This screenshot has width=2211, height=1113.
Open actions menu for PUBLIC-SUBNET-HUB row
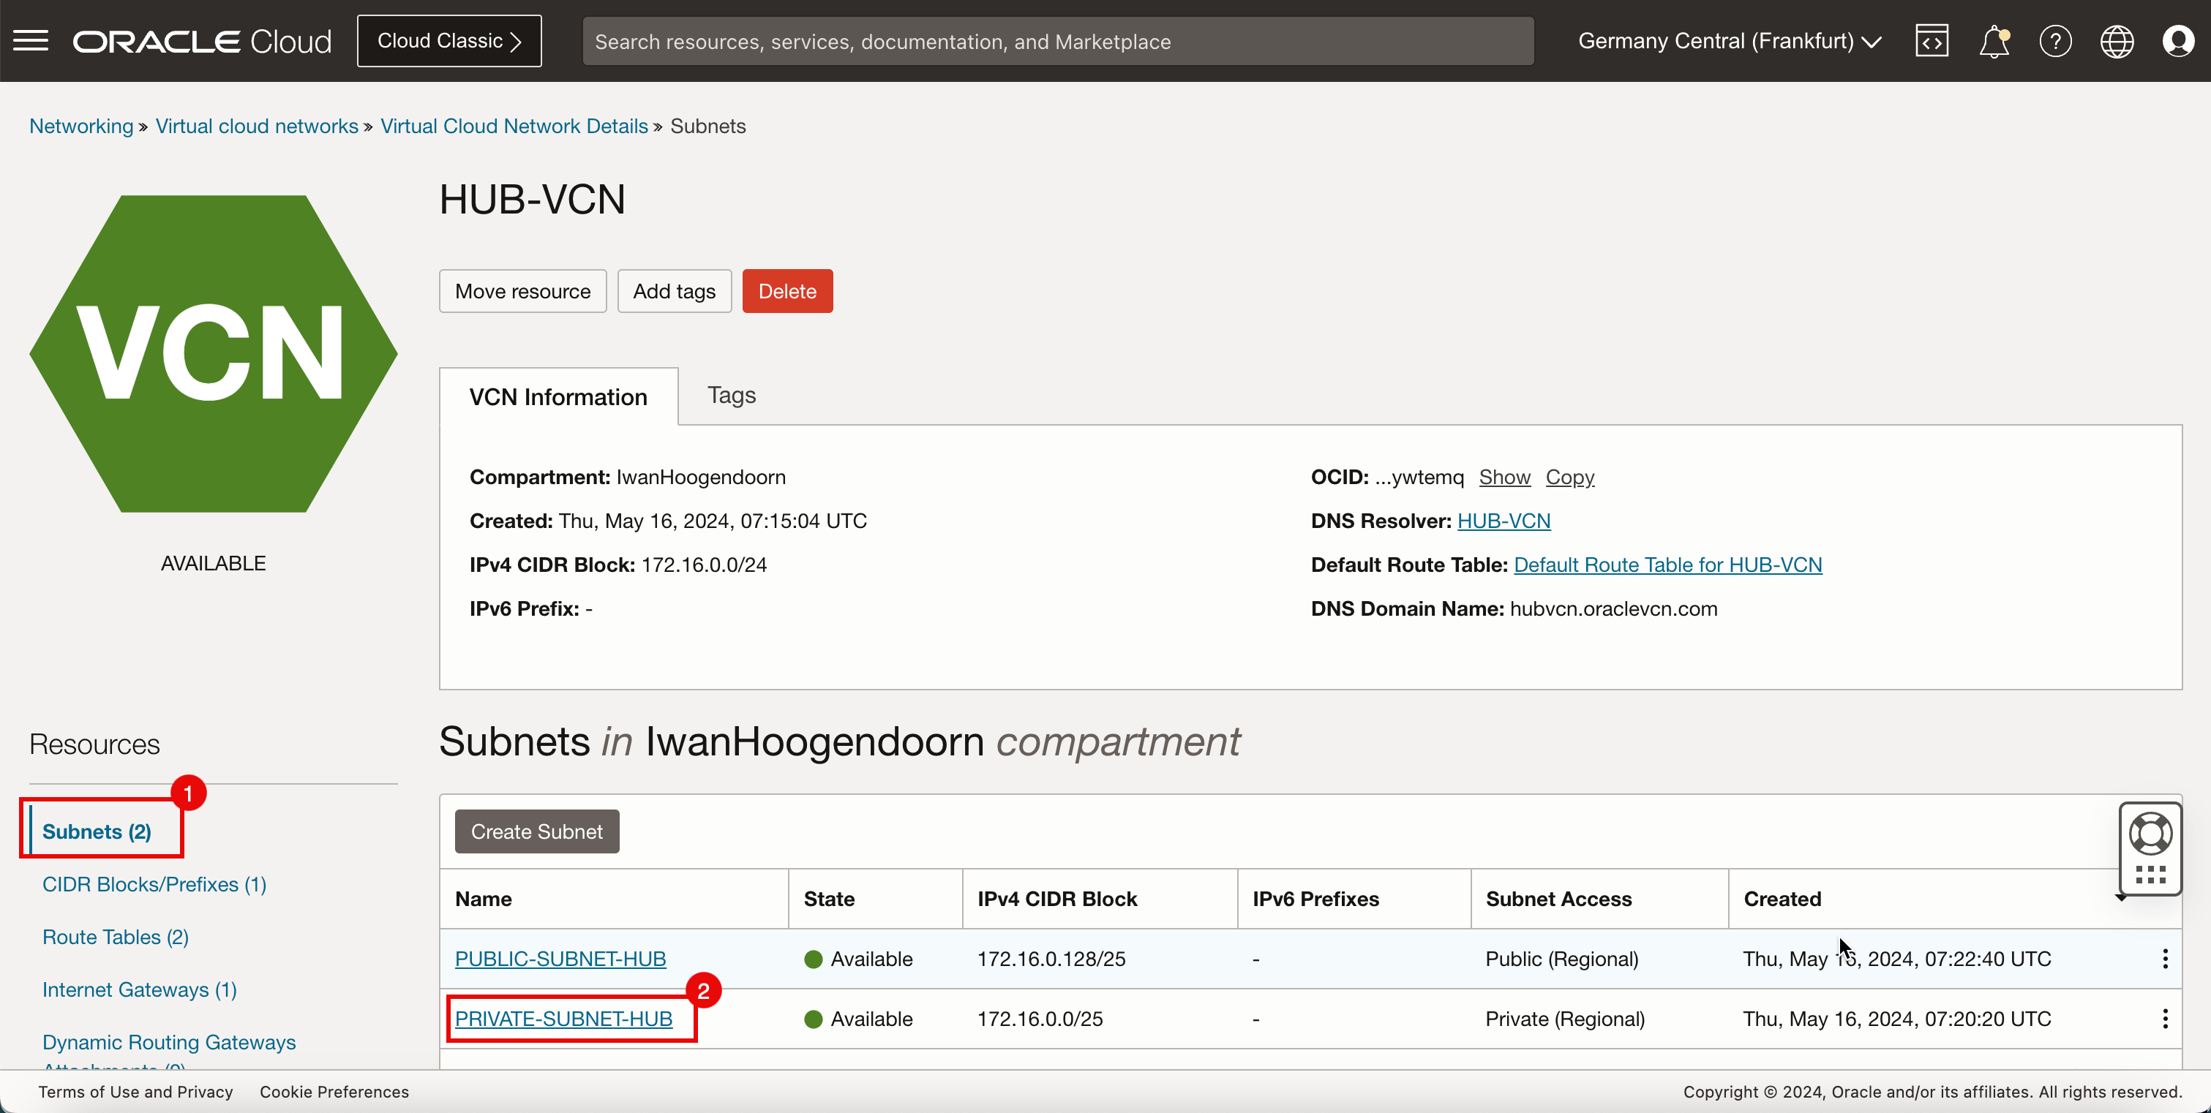[x=2165, y=959]
